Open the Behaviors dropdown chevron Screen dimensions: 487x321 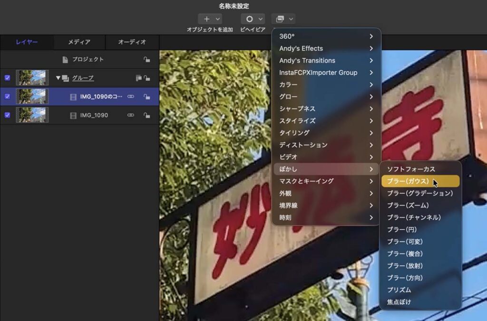coord(260,19)
